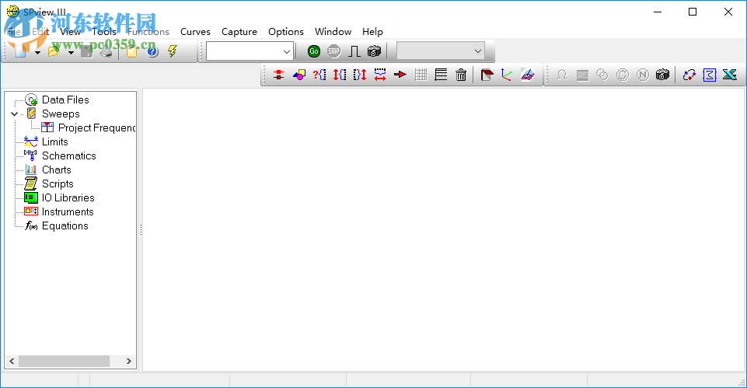
Task: Click the yellow lightning bolt icon
Action: (173, 51)
